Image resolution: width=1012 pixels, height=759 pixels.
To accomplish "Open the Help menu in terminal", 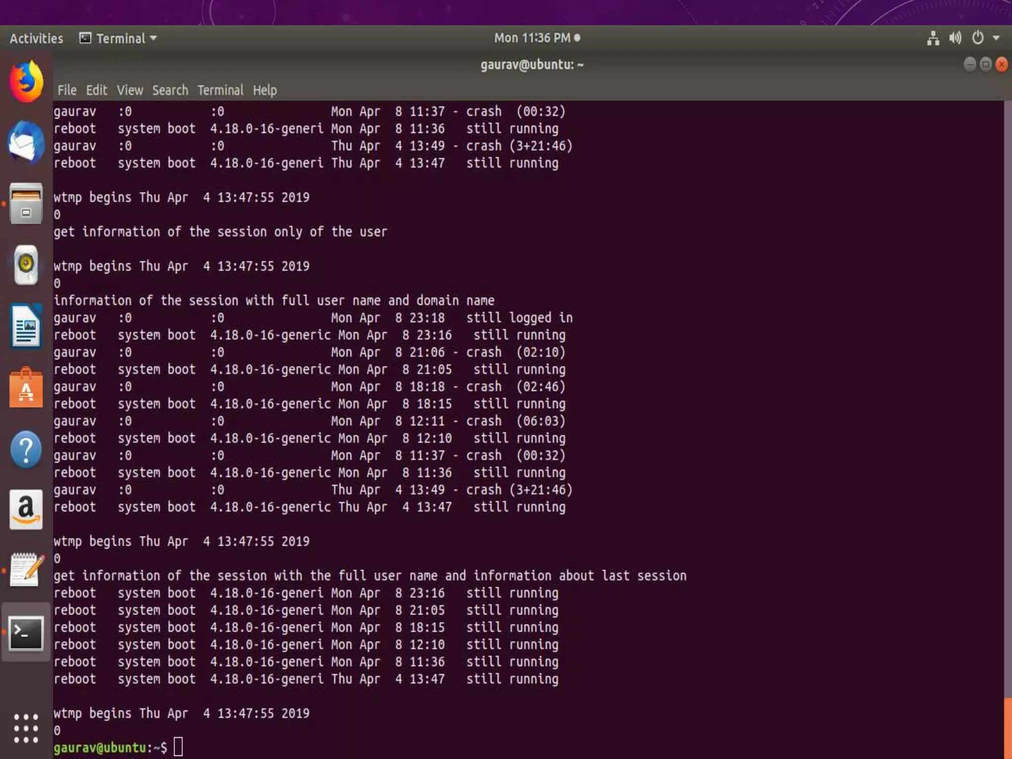I will 265,90.
